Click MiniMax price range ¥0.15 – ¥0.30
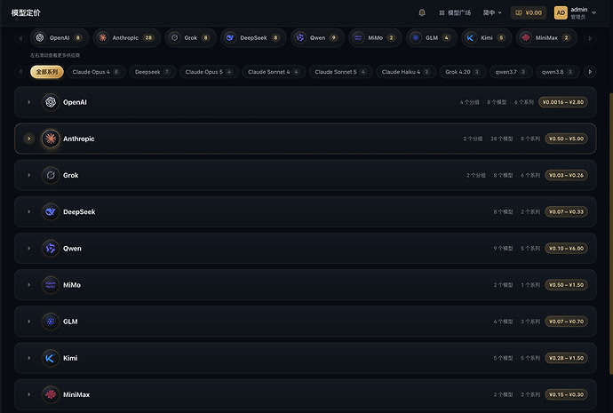 point(566,394)
